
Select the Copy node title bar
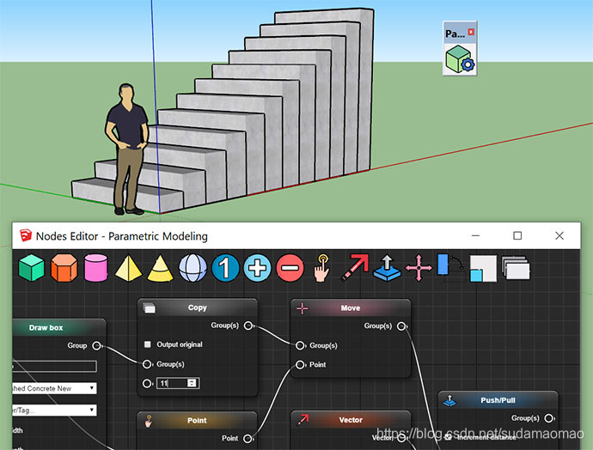point(198,307)
